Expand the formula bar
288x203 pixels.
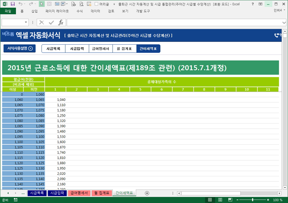coord(284,22)
